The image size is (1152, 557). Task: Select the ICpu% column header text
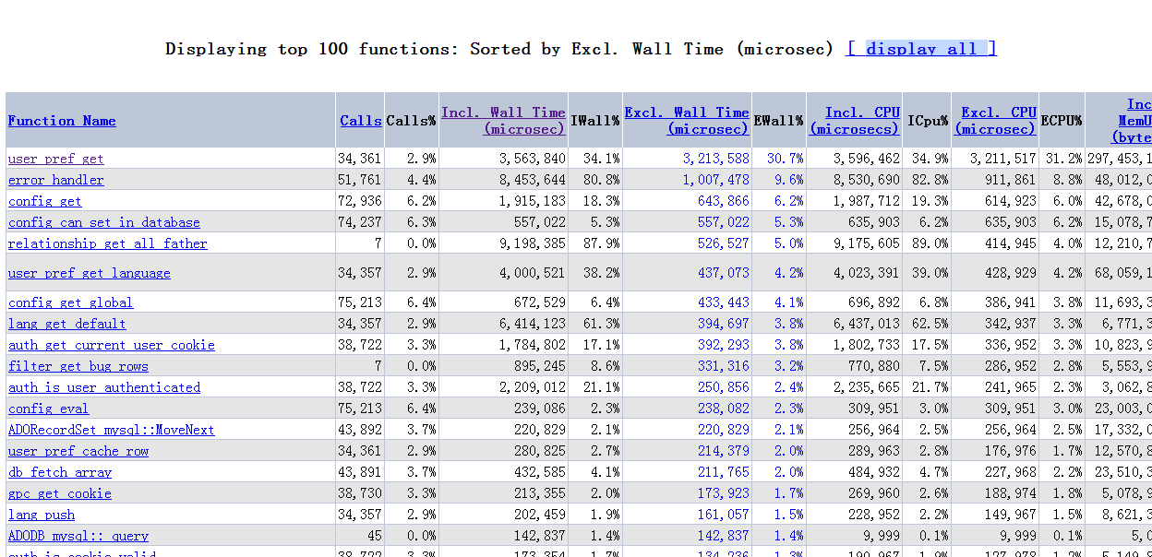pos(928,121)
